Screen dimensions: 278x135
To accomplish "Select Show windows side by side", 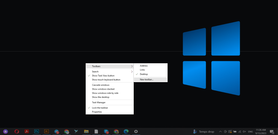I will pos(110,93).
